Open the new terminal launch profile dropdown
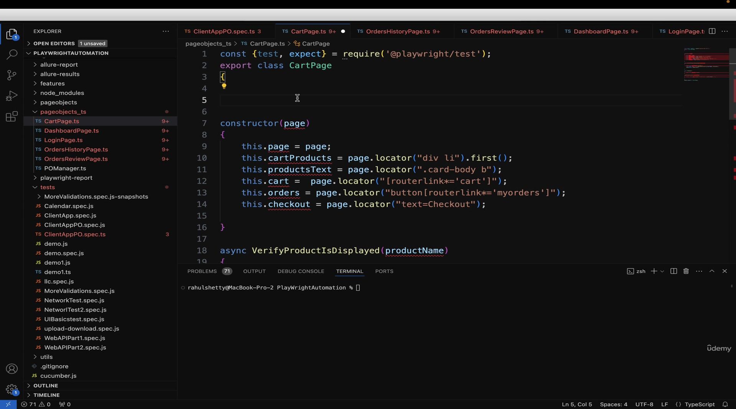Screen dimensions: 736x409 pyautogui.click(x=662, y=271)
